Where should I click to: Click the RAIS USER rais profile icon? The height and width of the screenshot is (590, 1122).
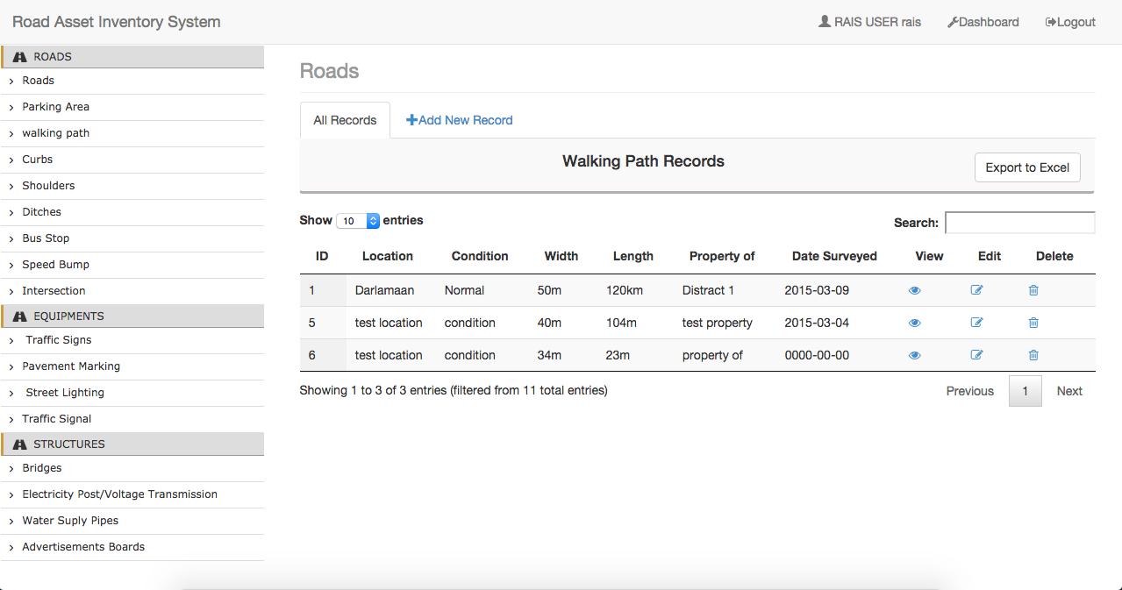point(825,22)
